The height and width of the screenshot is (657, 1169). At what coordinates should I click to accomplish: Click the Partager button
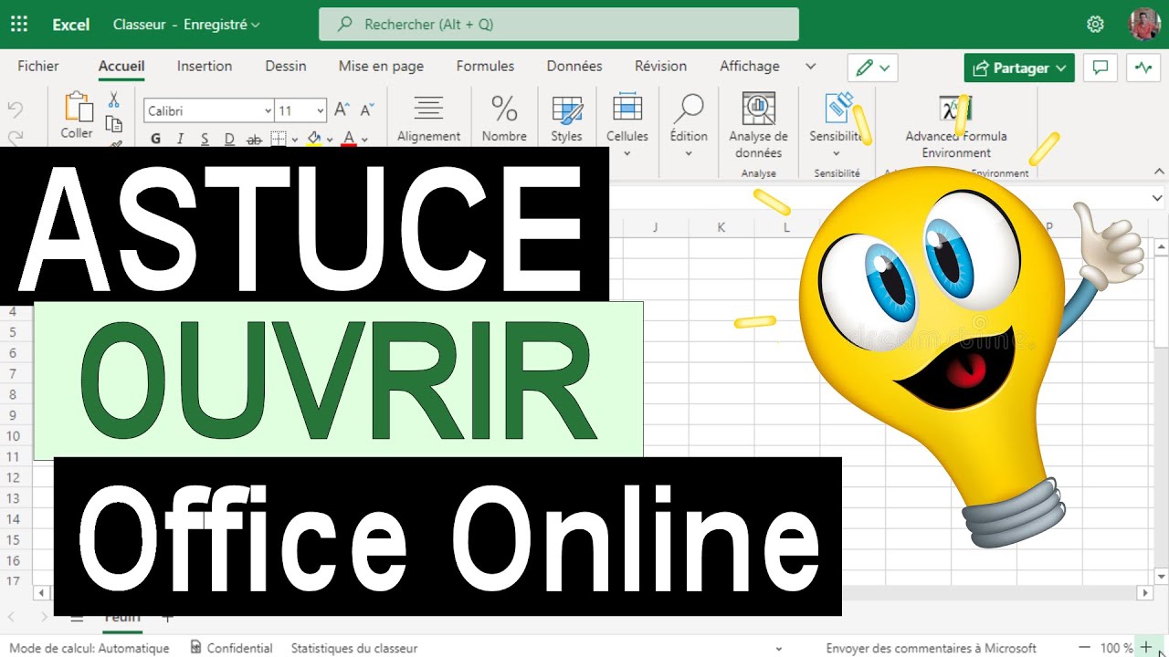[1019, 68]
